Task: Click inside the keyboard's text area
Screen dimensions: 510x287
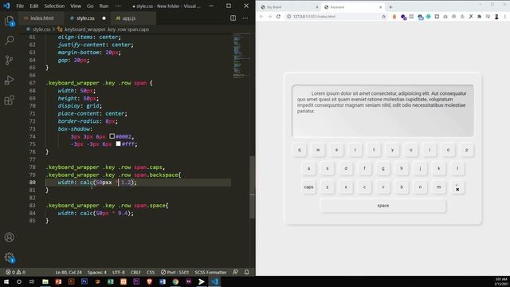Action: (x=382, y=111)
